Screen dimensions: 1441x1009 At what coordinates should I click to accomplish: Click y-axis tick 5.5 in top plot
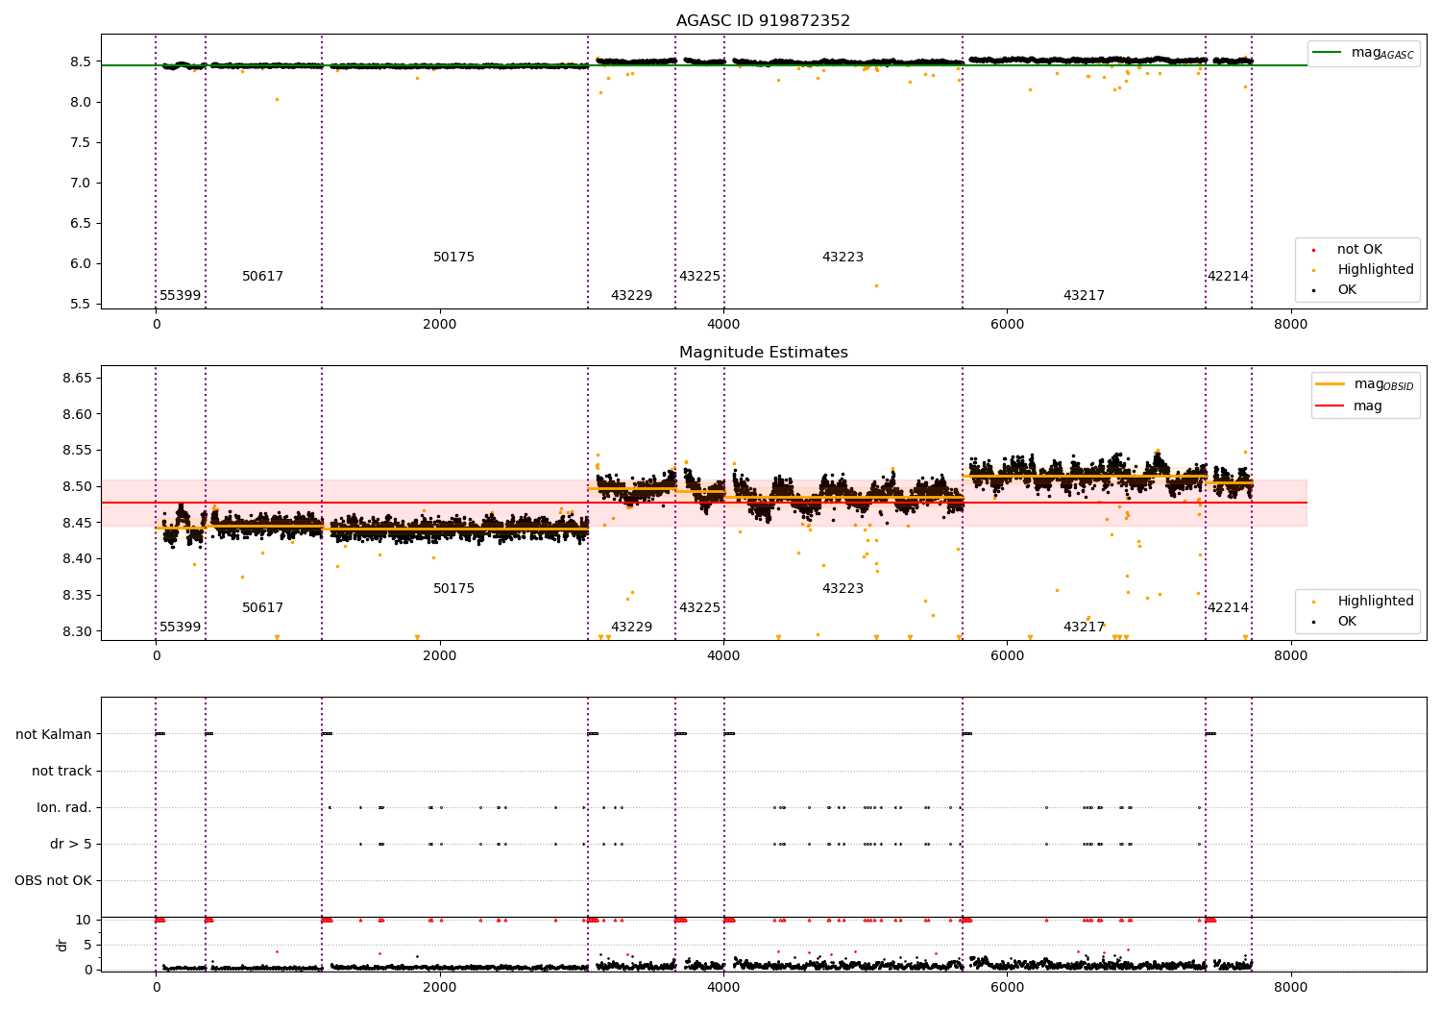[81, 304]
